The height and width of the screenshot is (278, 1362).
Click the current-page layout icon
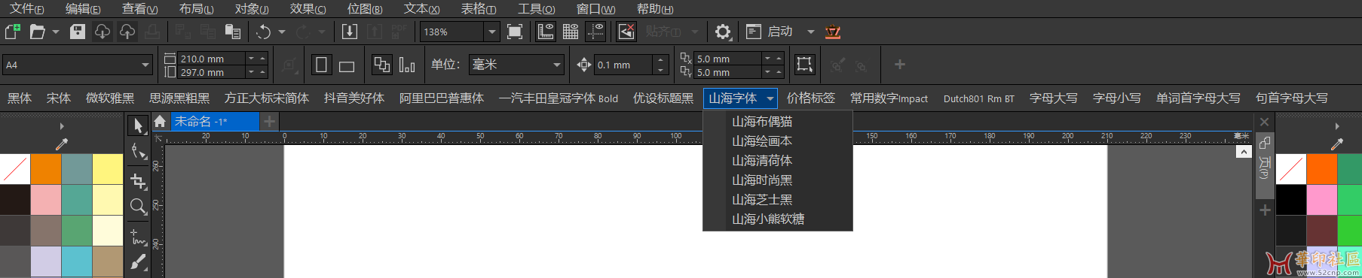(x=407, y=65)
